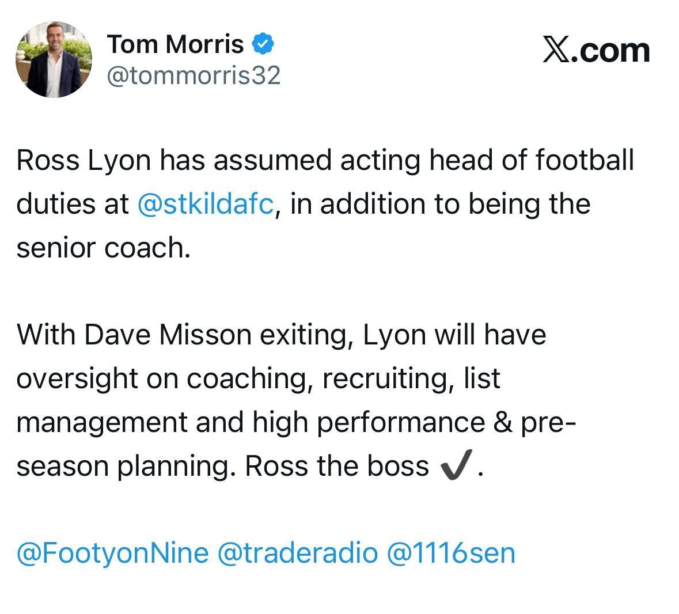The image size is (679, 614).
Task: Open the @stkildafc mention link
Action: click(x=206, y=204)
